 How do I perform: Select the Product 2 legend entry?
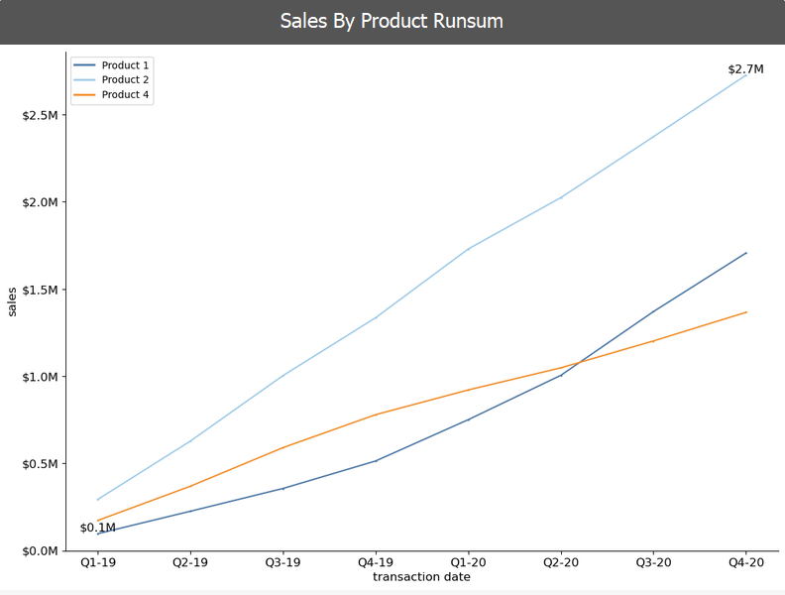coord(111,79)
